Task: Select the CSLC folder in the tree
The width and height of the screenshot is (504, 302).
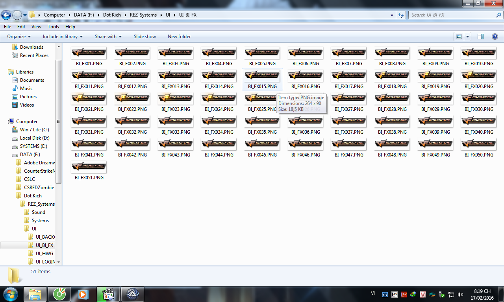Action: (x=26, y=179)
